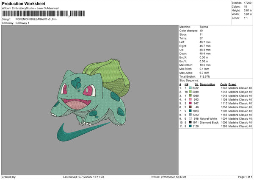254x180 pixels.
Task: Click the St. column header
Action: click(x=197, y=84)
